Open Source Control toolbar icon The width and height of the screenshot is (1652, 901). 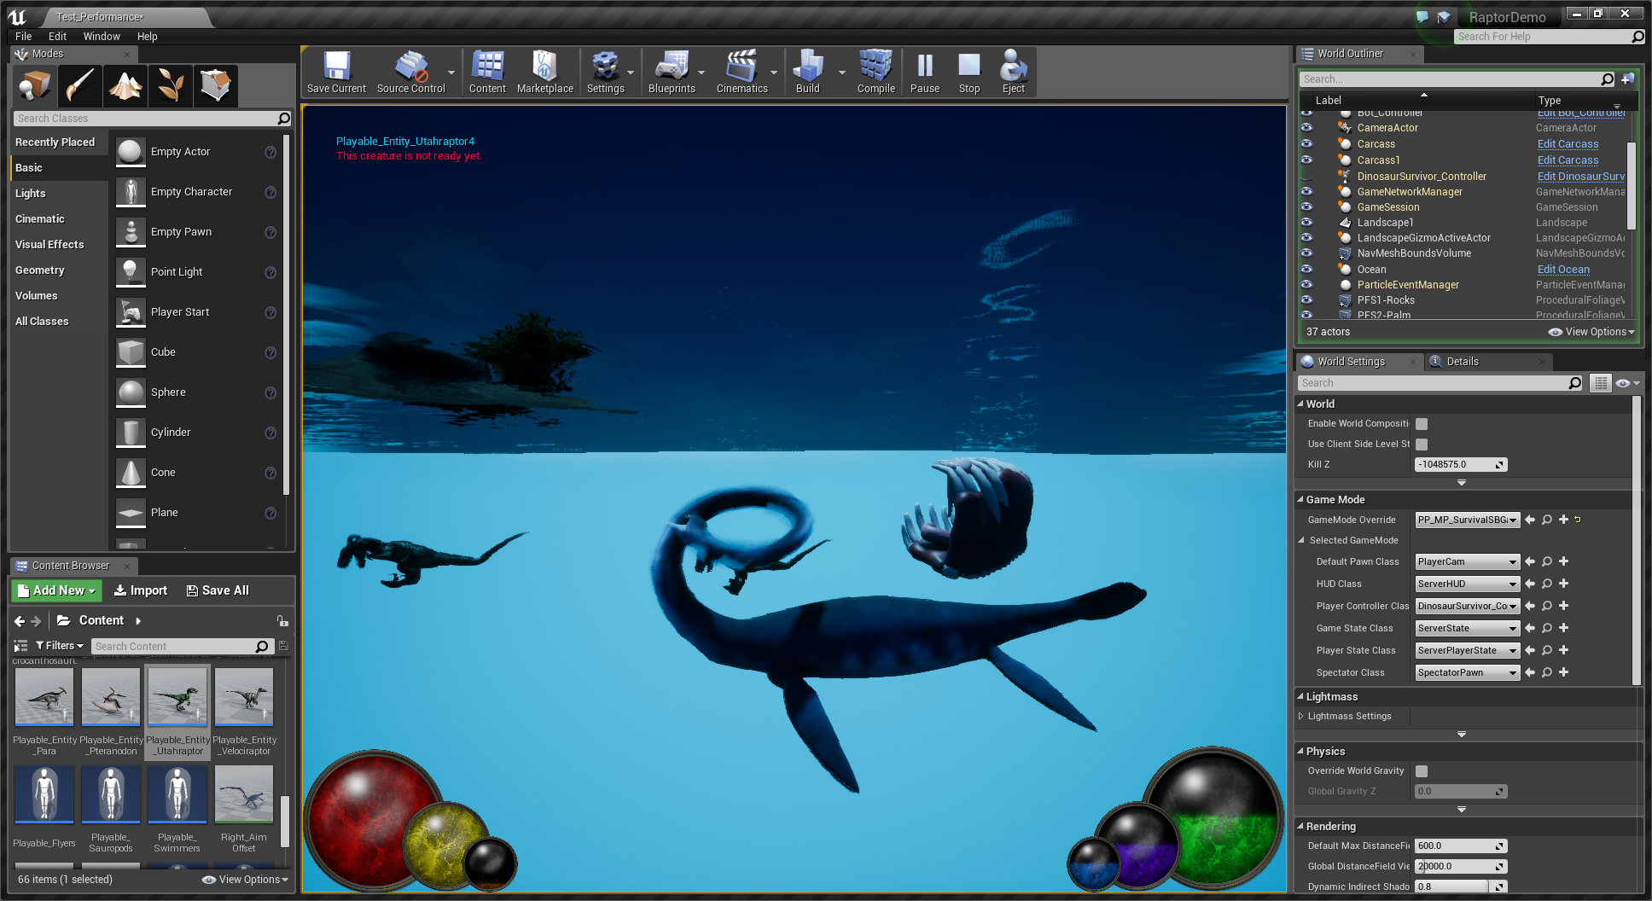(x=410, y=72)
